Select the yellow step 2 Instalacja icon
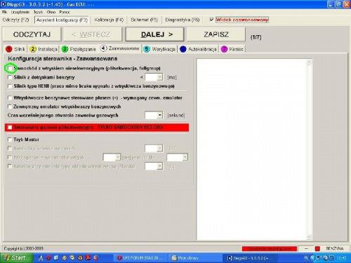This screenshot has height=263, width=351. coord(33,49)
